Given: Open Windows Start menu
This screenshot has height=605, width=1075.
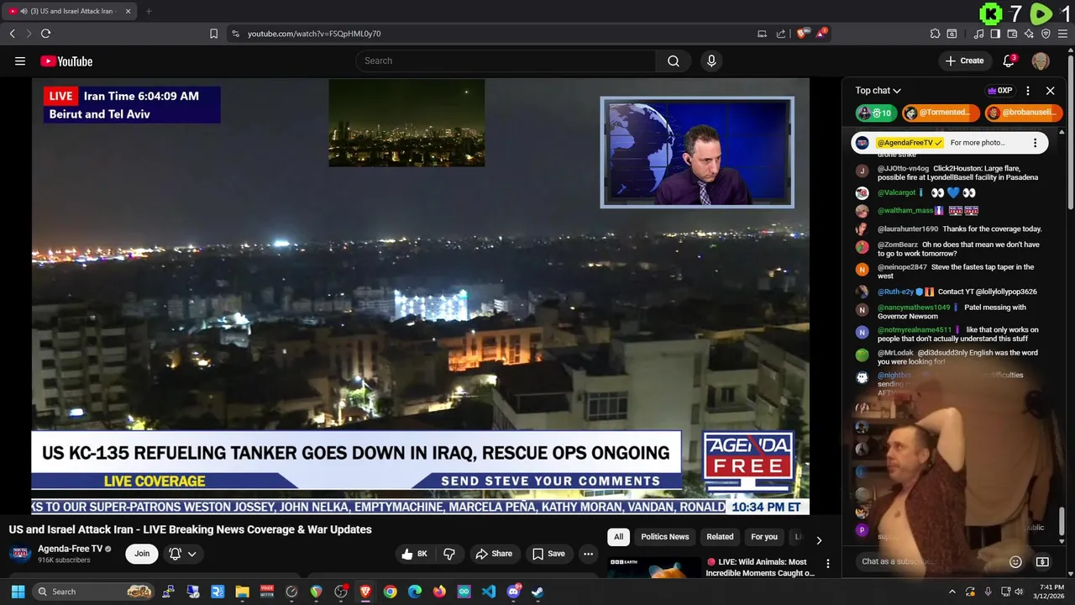Looking at the screenshot, I should tap(18, 592).
